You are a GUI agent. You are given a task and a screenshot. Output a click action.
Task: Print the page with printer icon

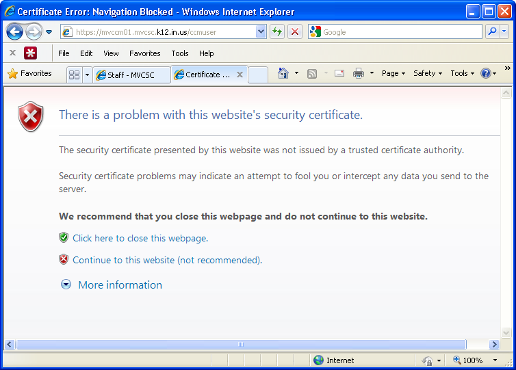pos(359,73)
